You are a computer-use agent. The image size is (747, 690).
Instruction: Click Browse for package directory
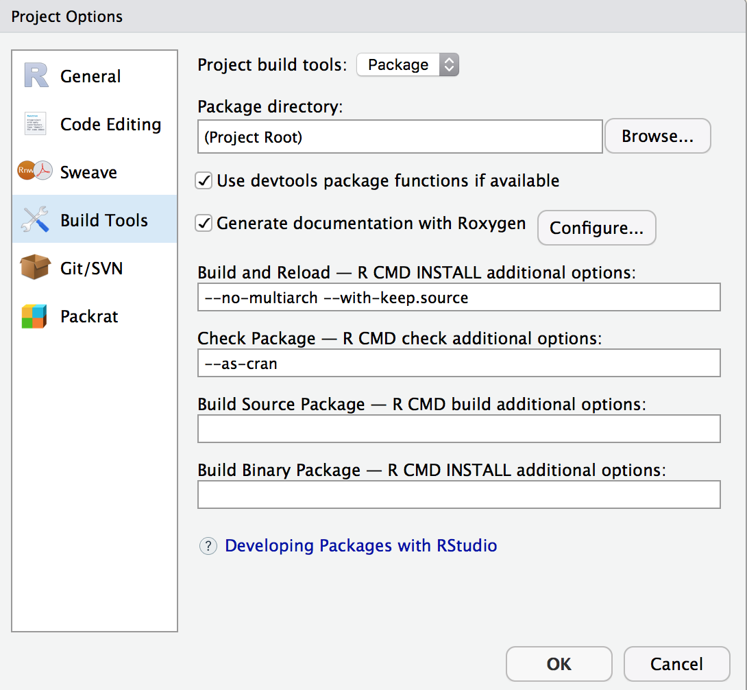tap(657, 136)
